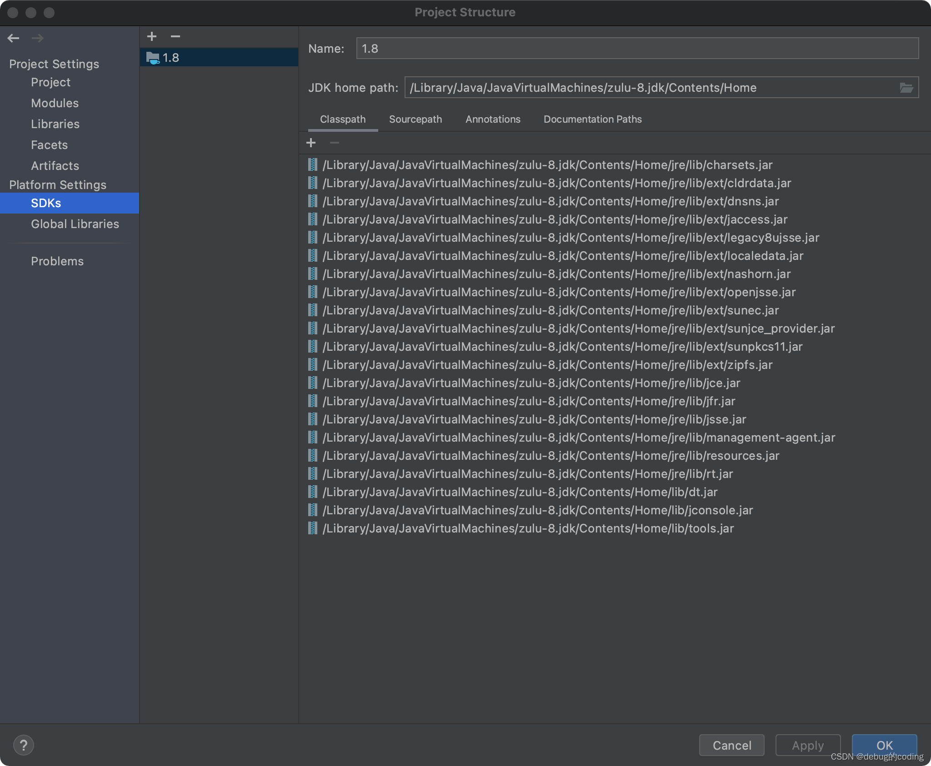
Task: Open the Documentation Paths tab
Action: point(592,119)
